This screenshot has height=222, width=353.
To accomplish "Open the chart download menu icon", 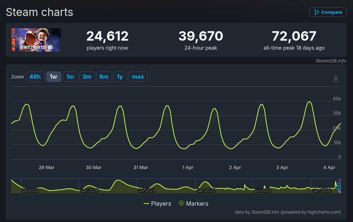I will [x=336, y=78].
